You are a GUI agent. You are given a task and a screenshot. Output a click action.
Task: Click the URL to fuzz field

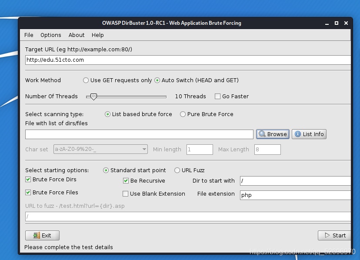tap(188, 217)
